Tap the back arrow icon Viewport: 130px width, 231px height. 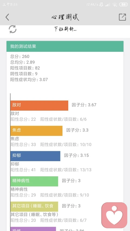coord(7,17)
